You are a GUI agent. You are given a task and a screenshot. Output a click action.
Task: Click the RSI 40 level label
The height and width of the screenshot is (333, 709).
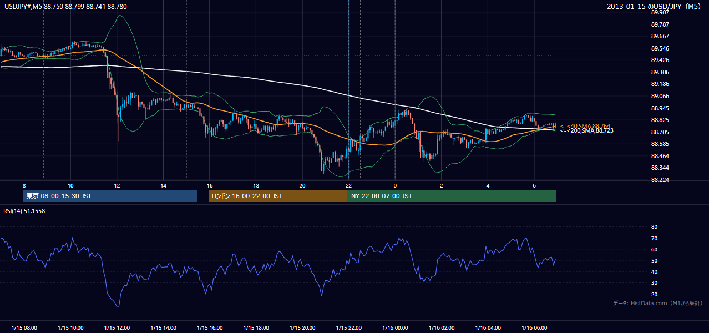pyautogui.click(x=654, y=271)
